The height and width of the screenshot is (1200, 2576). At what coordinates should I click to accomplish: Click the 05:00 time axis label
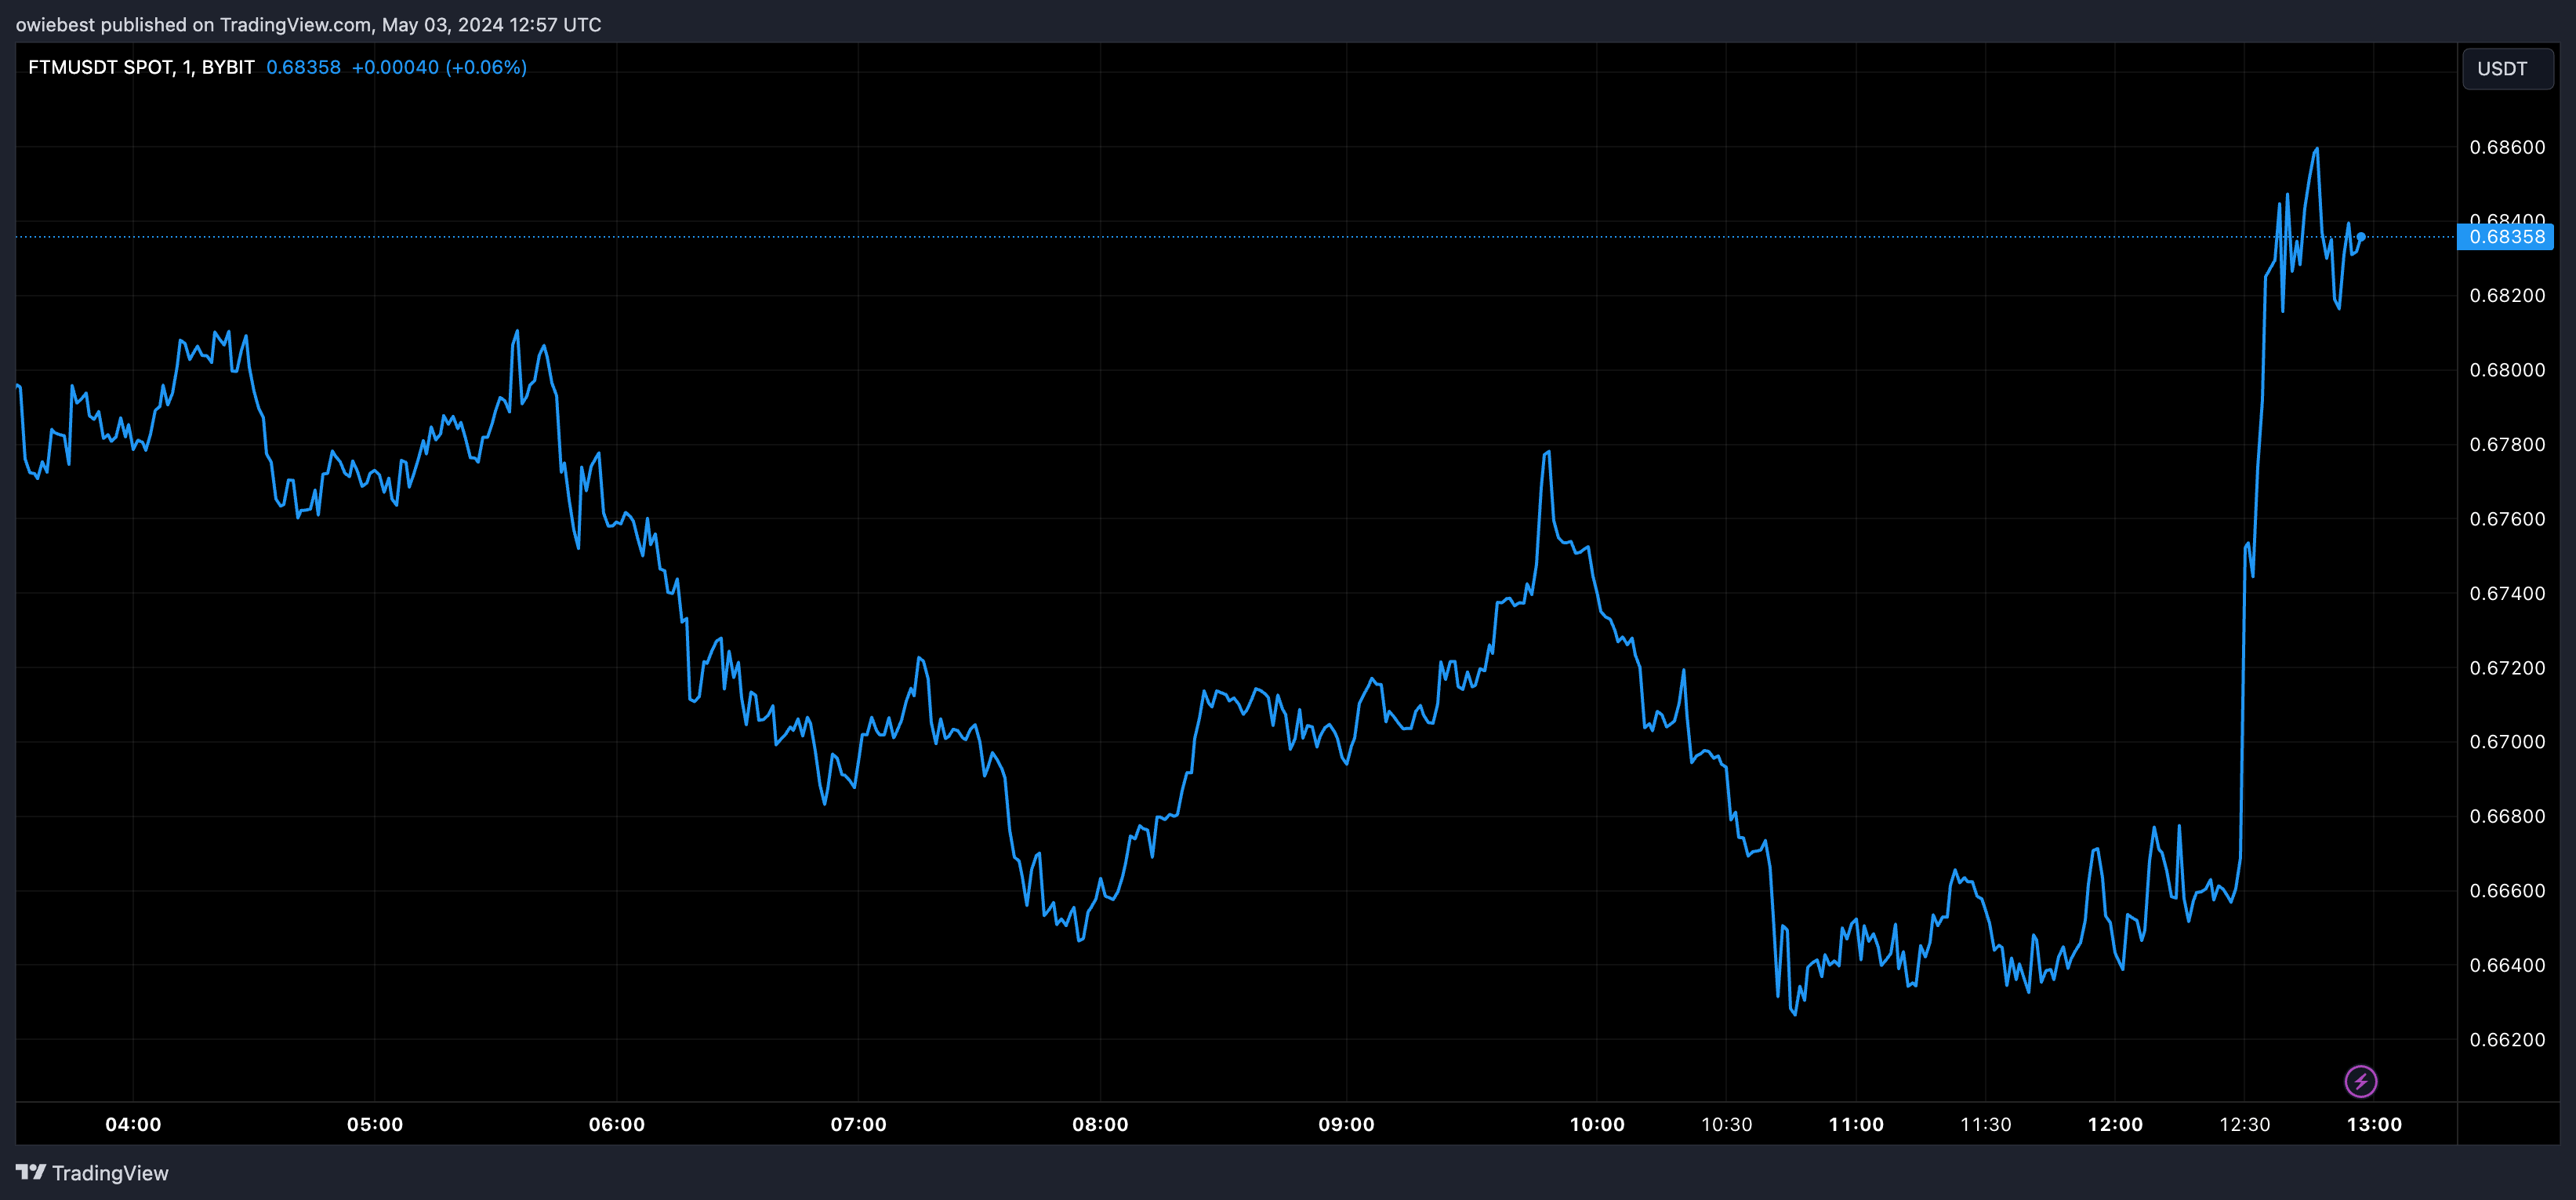(375, 1124)
